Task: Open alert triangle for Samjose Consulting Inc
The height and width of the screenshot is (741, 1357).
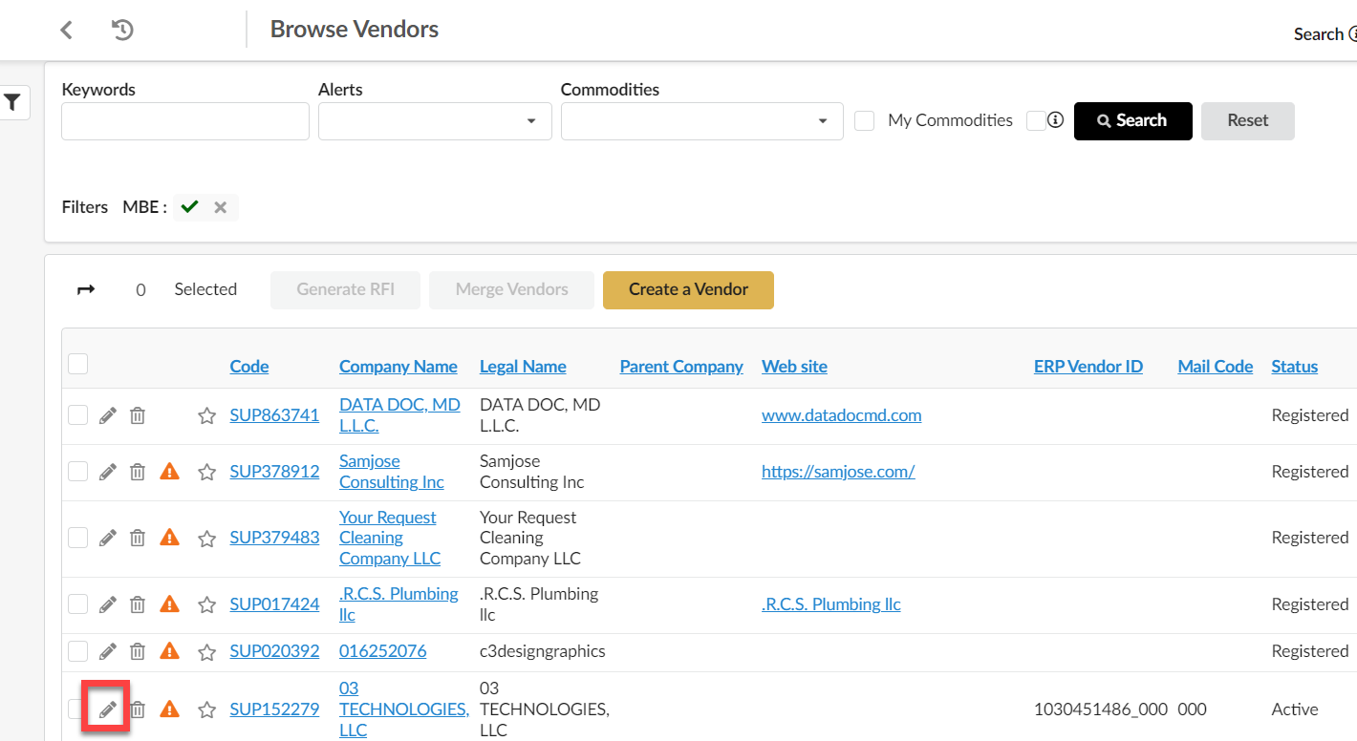Action: pyautogui.click(x=169, y=472)
